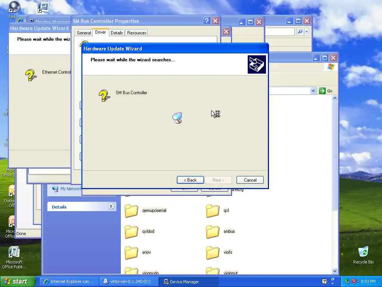Click the SM Bus Controller unknown device icon
382x287 pixels.
[x=104, y=95]
